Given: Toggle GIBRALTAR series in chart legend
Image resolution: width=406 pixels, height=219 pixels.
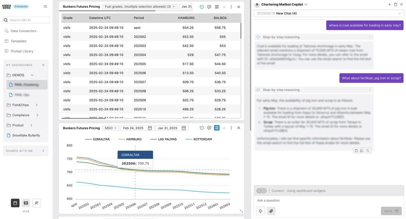Looking at the screenshot, I should (97, 139).
